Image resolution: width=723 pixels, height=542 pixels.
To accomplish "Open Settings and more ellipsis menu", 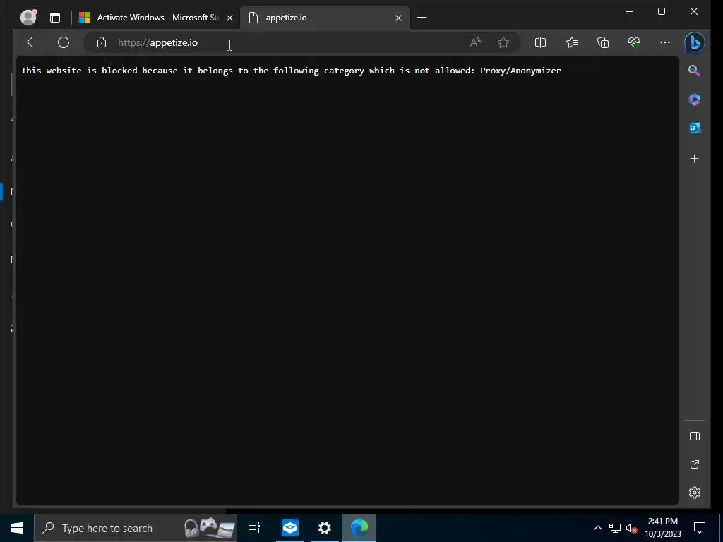I will pos(665,42).
